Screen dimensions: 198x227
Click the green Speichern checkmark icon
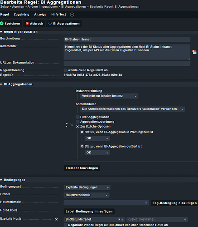[x=2, y=24]
